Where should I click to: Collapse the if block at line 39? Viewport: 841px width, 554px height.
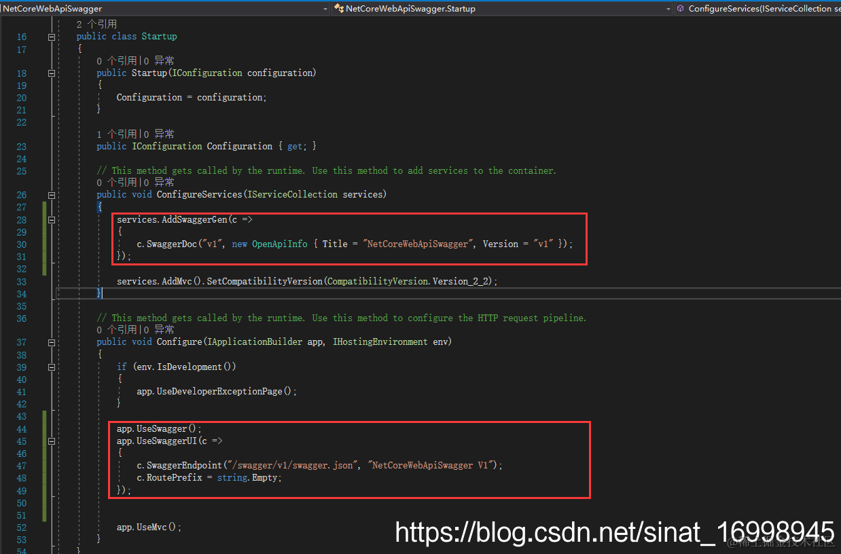[52, 367]
